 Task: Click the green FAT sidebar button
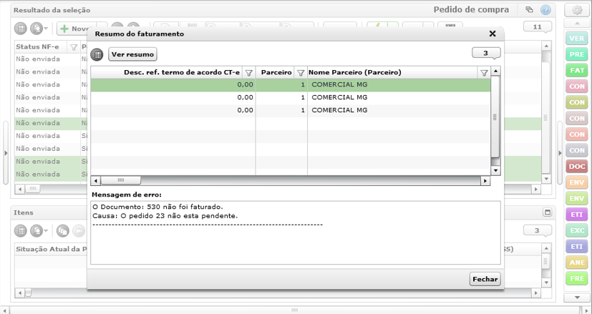pyautogui.click(x=577, y=71)
